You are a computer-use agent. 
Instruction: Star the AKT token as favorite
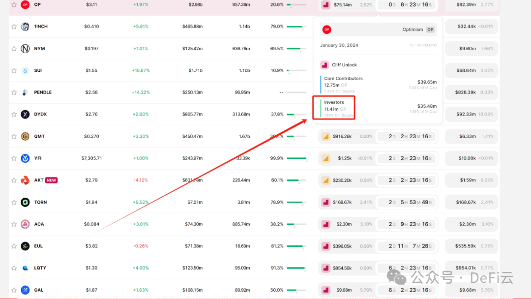pyautogui.click(x=14, y=180)
